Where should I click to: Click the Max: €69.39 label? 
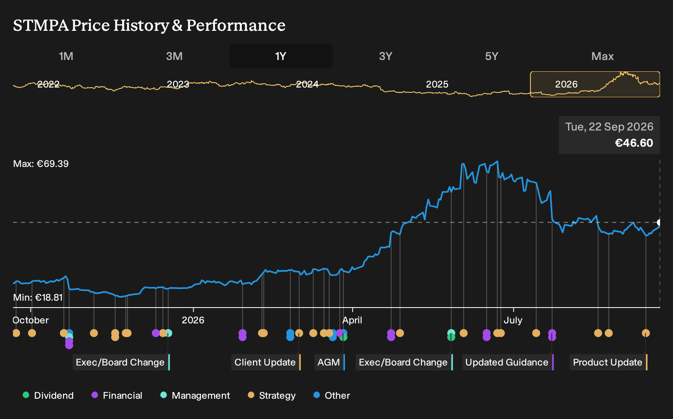[x=41, y=164]
